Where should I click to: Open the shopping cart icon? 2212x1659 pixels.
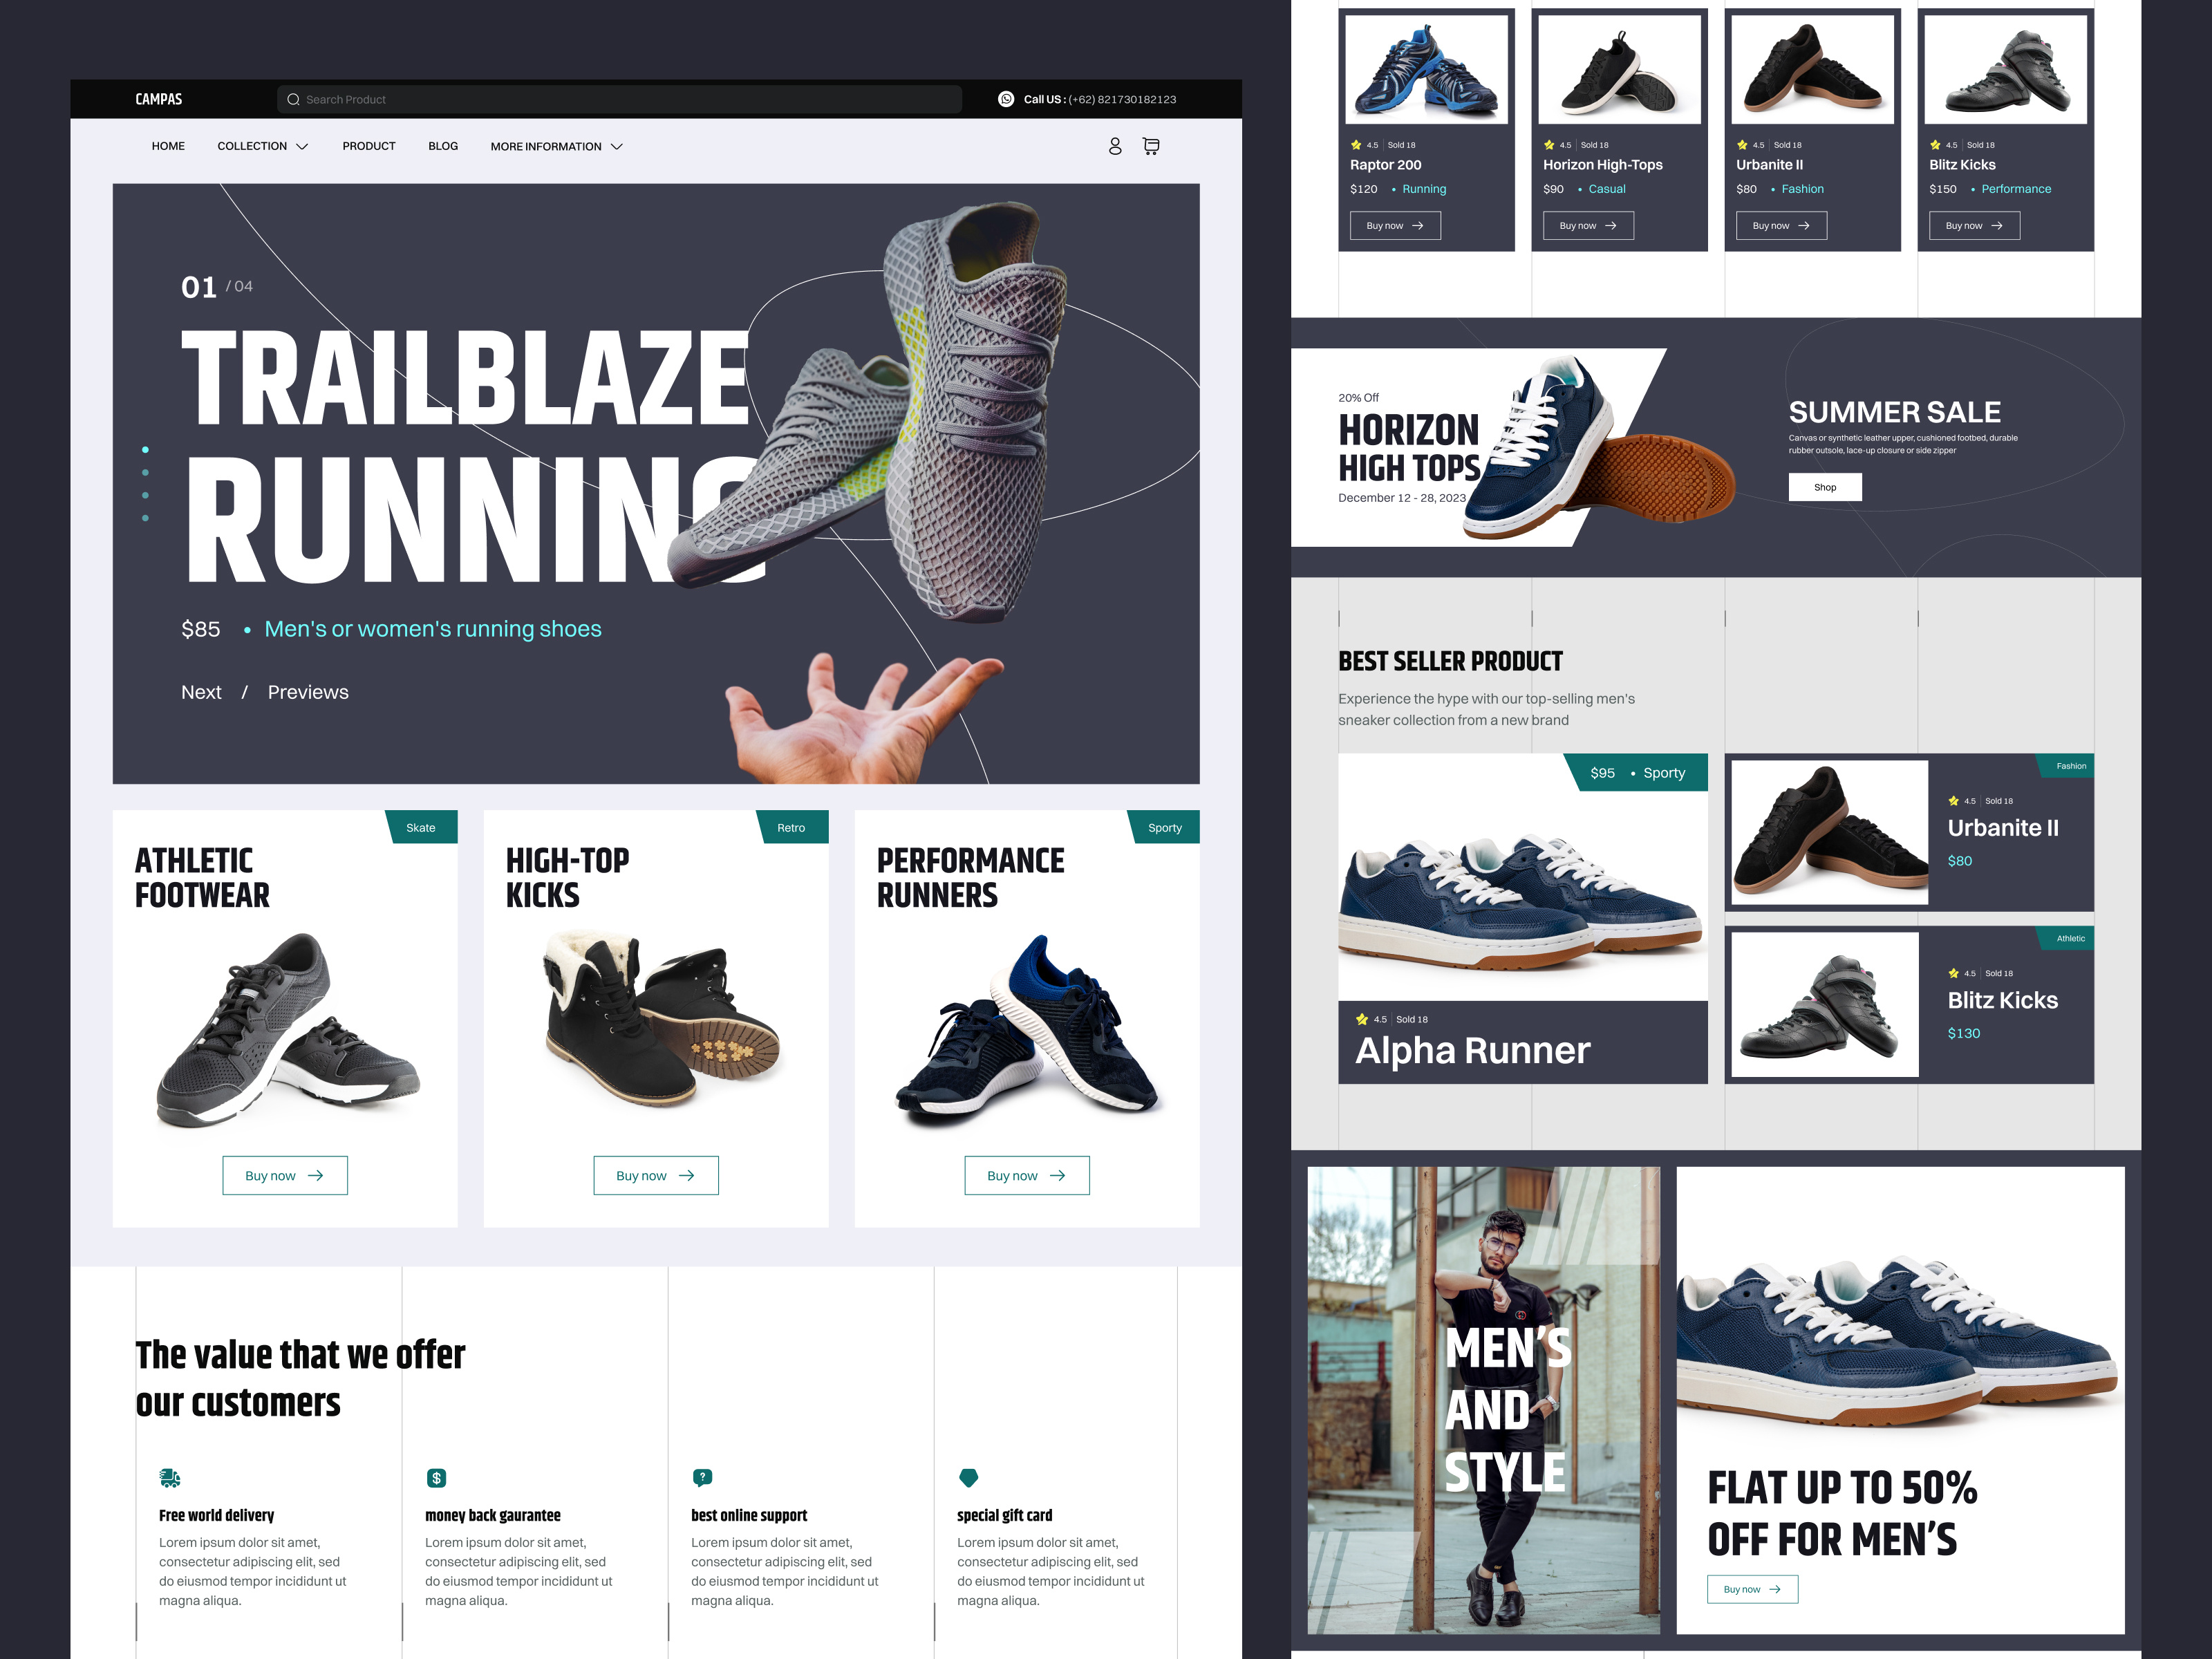coord(1151,146)
